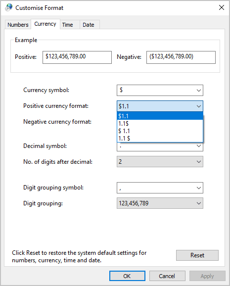Click the Cancel button
Viewport: 230px width, 286px height.
[x=167, y=276]
